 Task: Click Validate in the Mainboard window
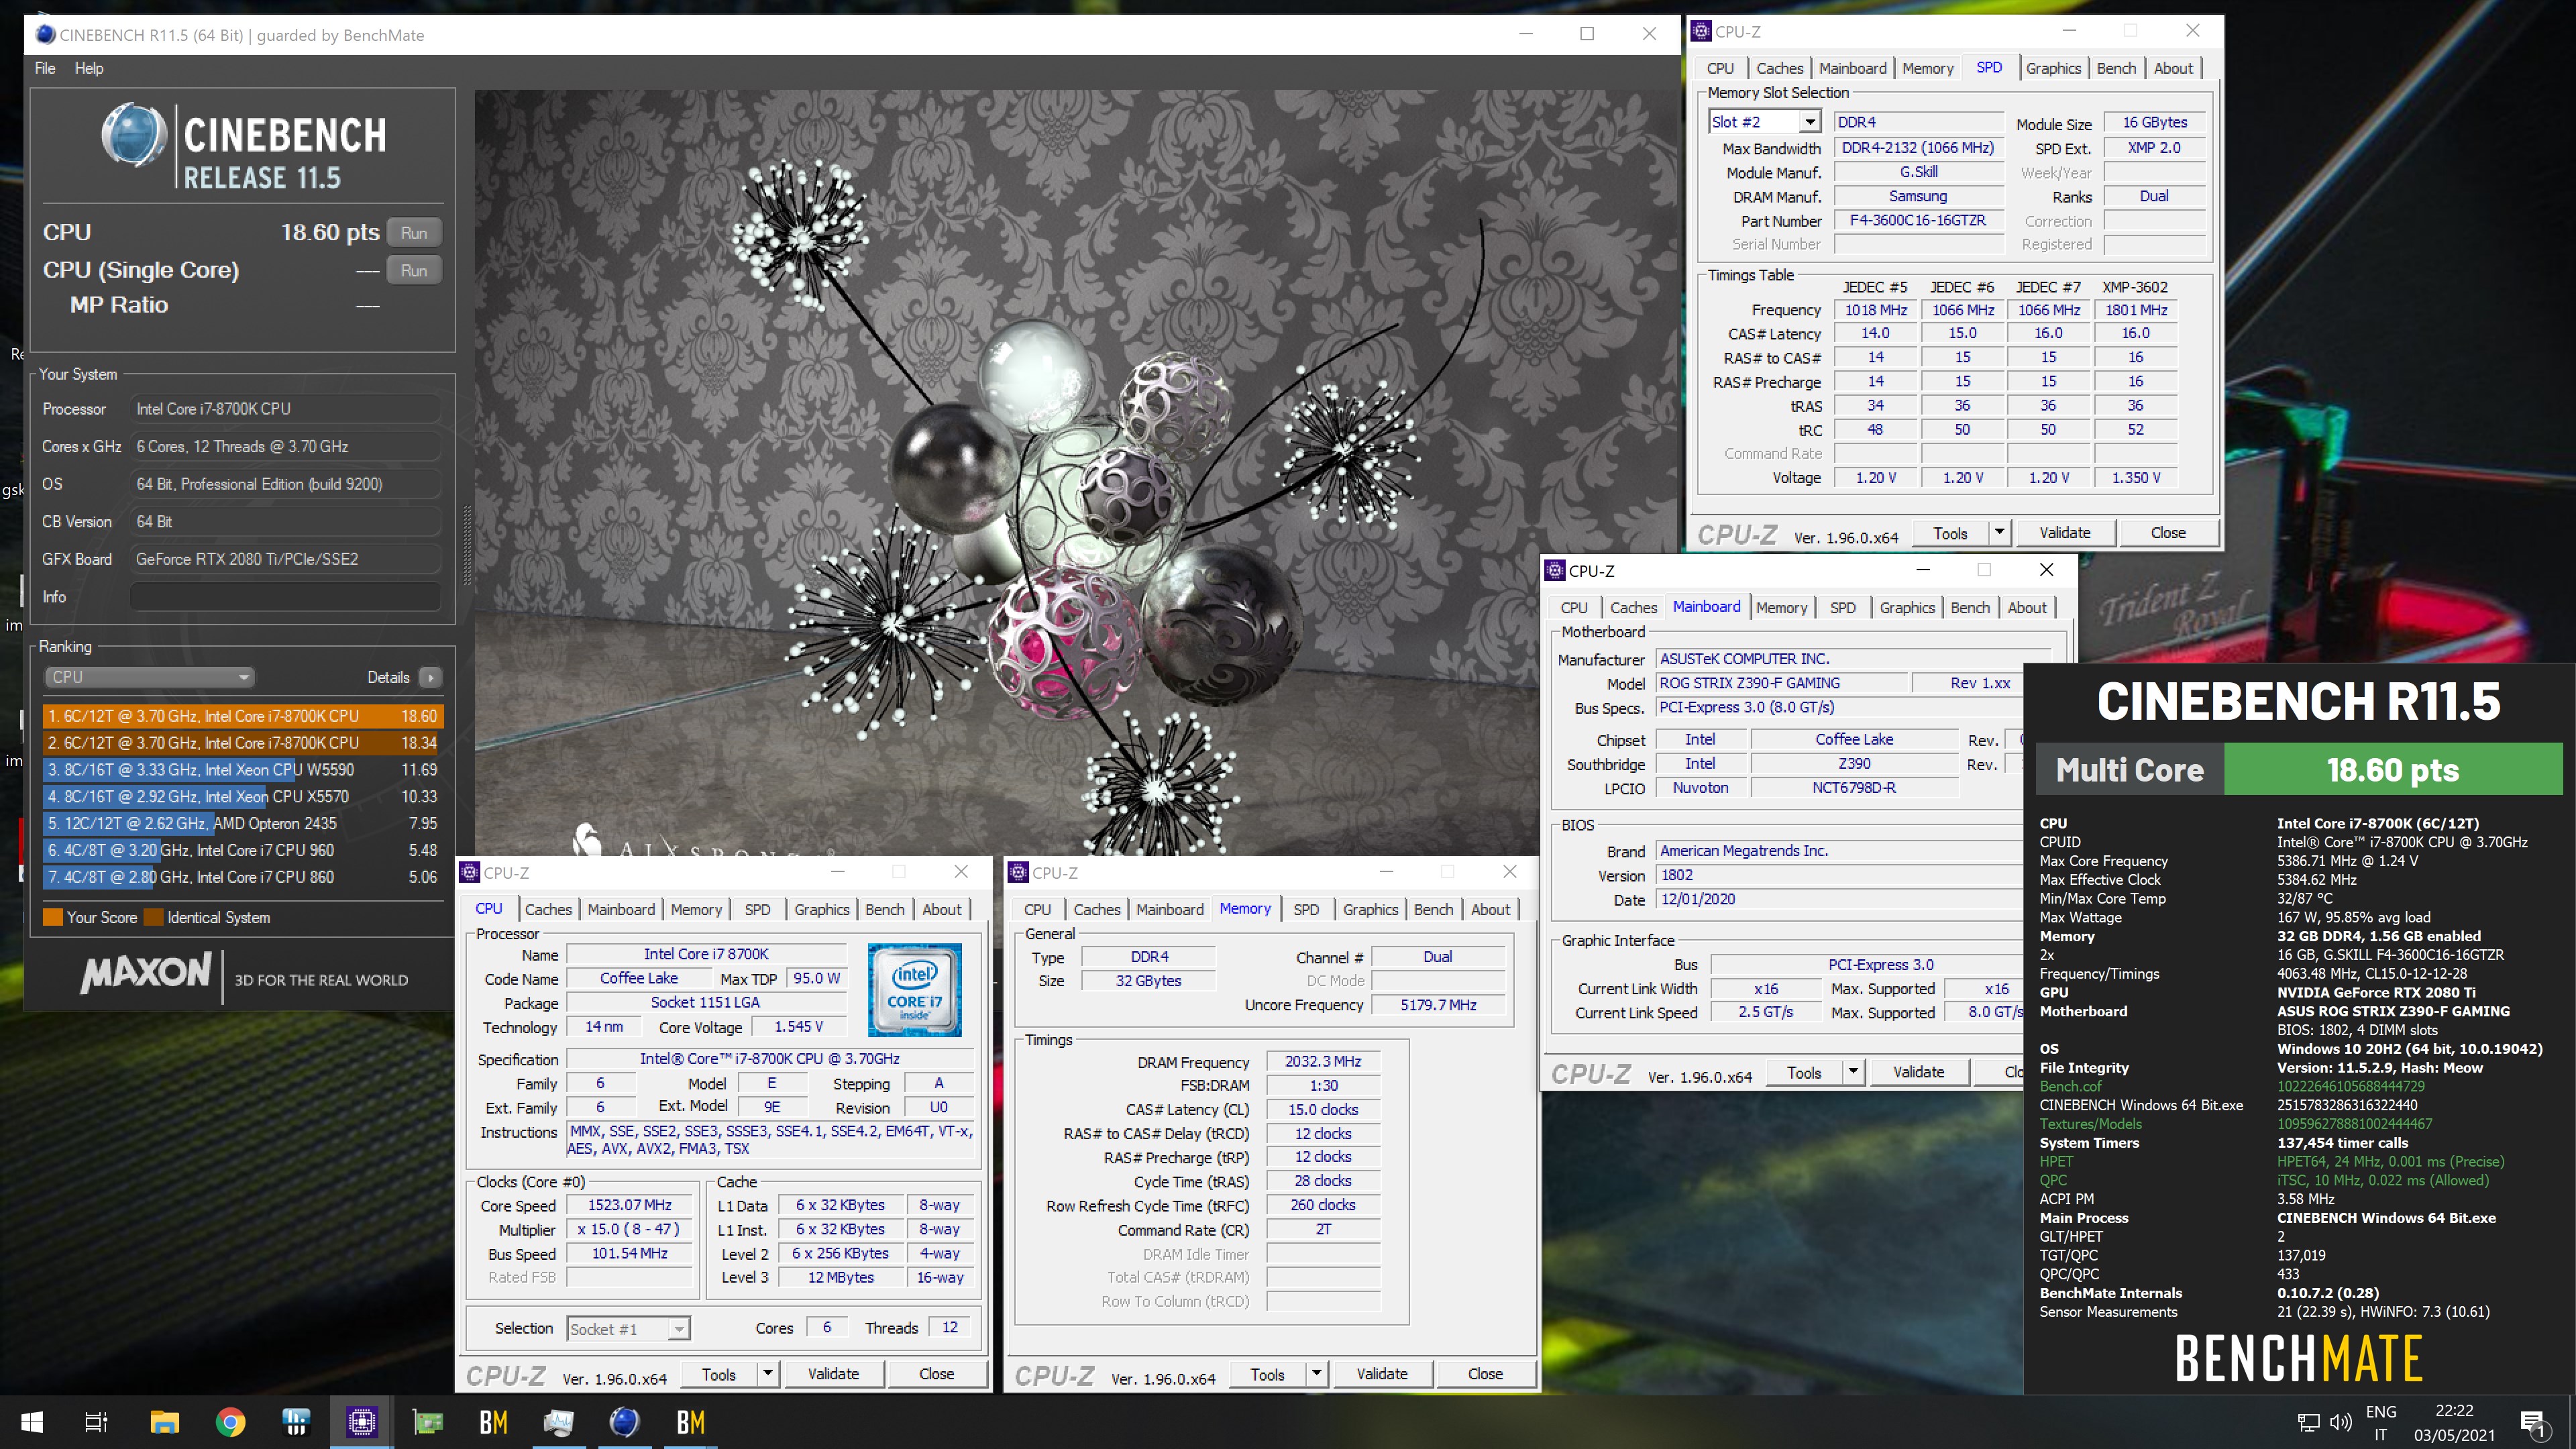click(1919, 1072)
